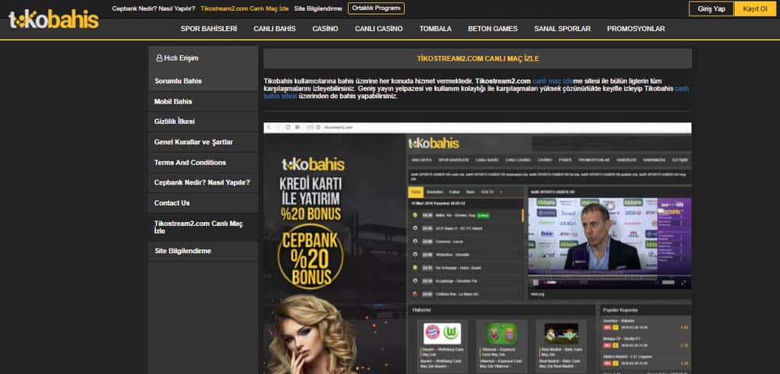Viewport: 780px width, 374px height.
Task: Go to the Tombala section
Action: pyautogui.click(x=435, y=29)
